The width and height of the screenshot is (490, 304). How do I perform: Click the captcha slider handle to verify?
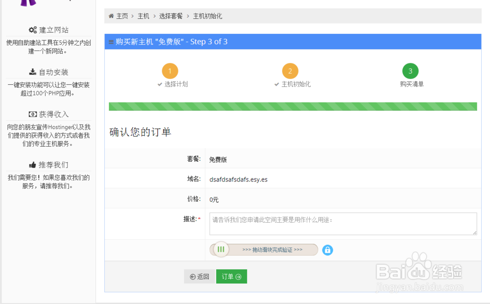220,249
